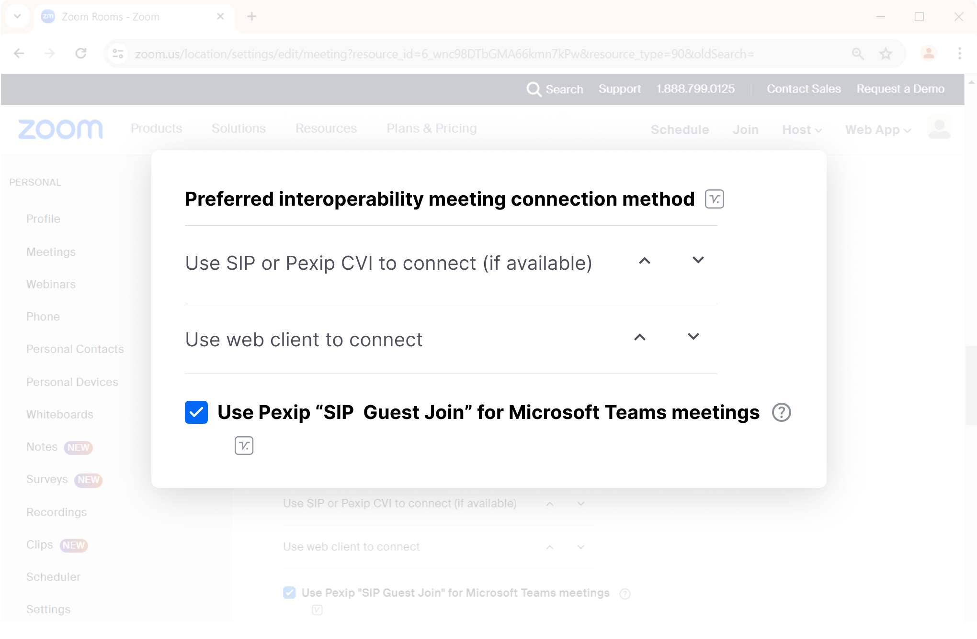The image size is (977, 639).
Task: Open Plans & Pricing menu
Action: point(432,129)
